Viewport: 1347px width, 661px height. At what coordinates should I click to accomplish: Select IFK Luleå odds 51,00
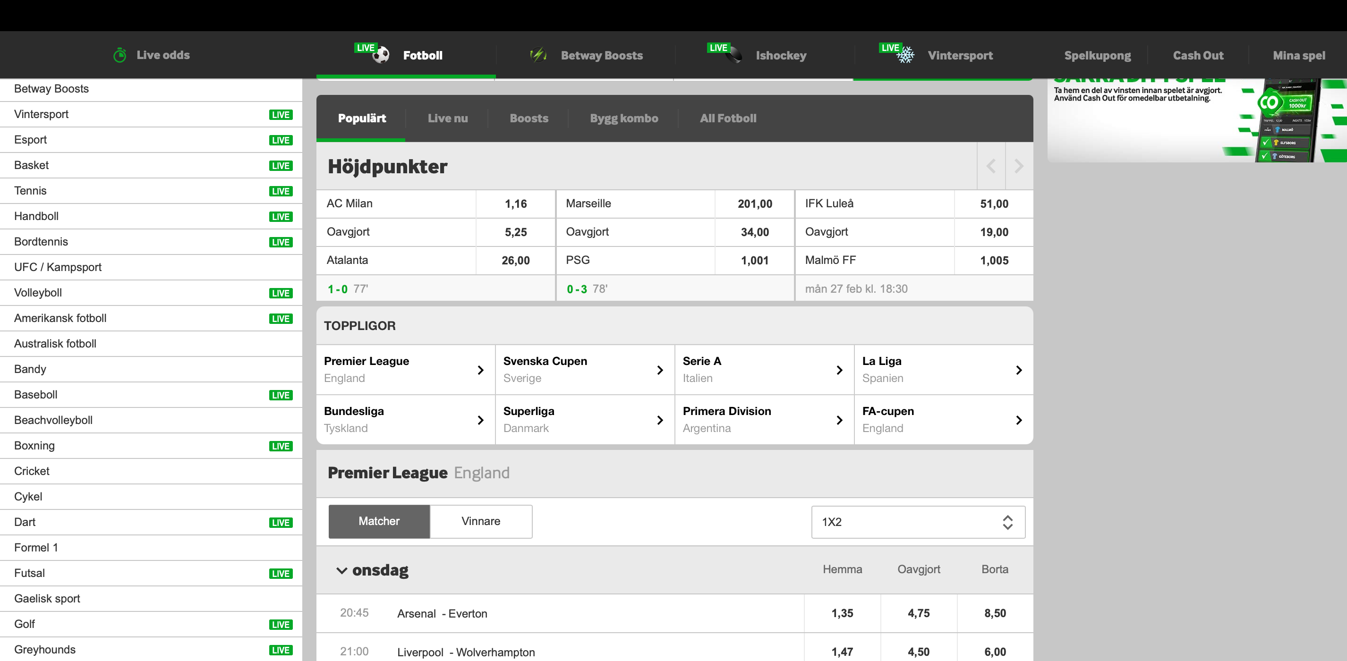(994, 204)
